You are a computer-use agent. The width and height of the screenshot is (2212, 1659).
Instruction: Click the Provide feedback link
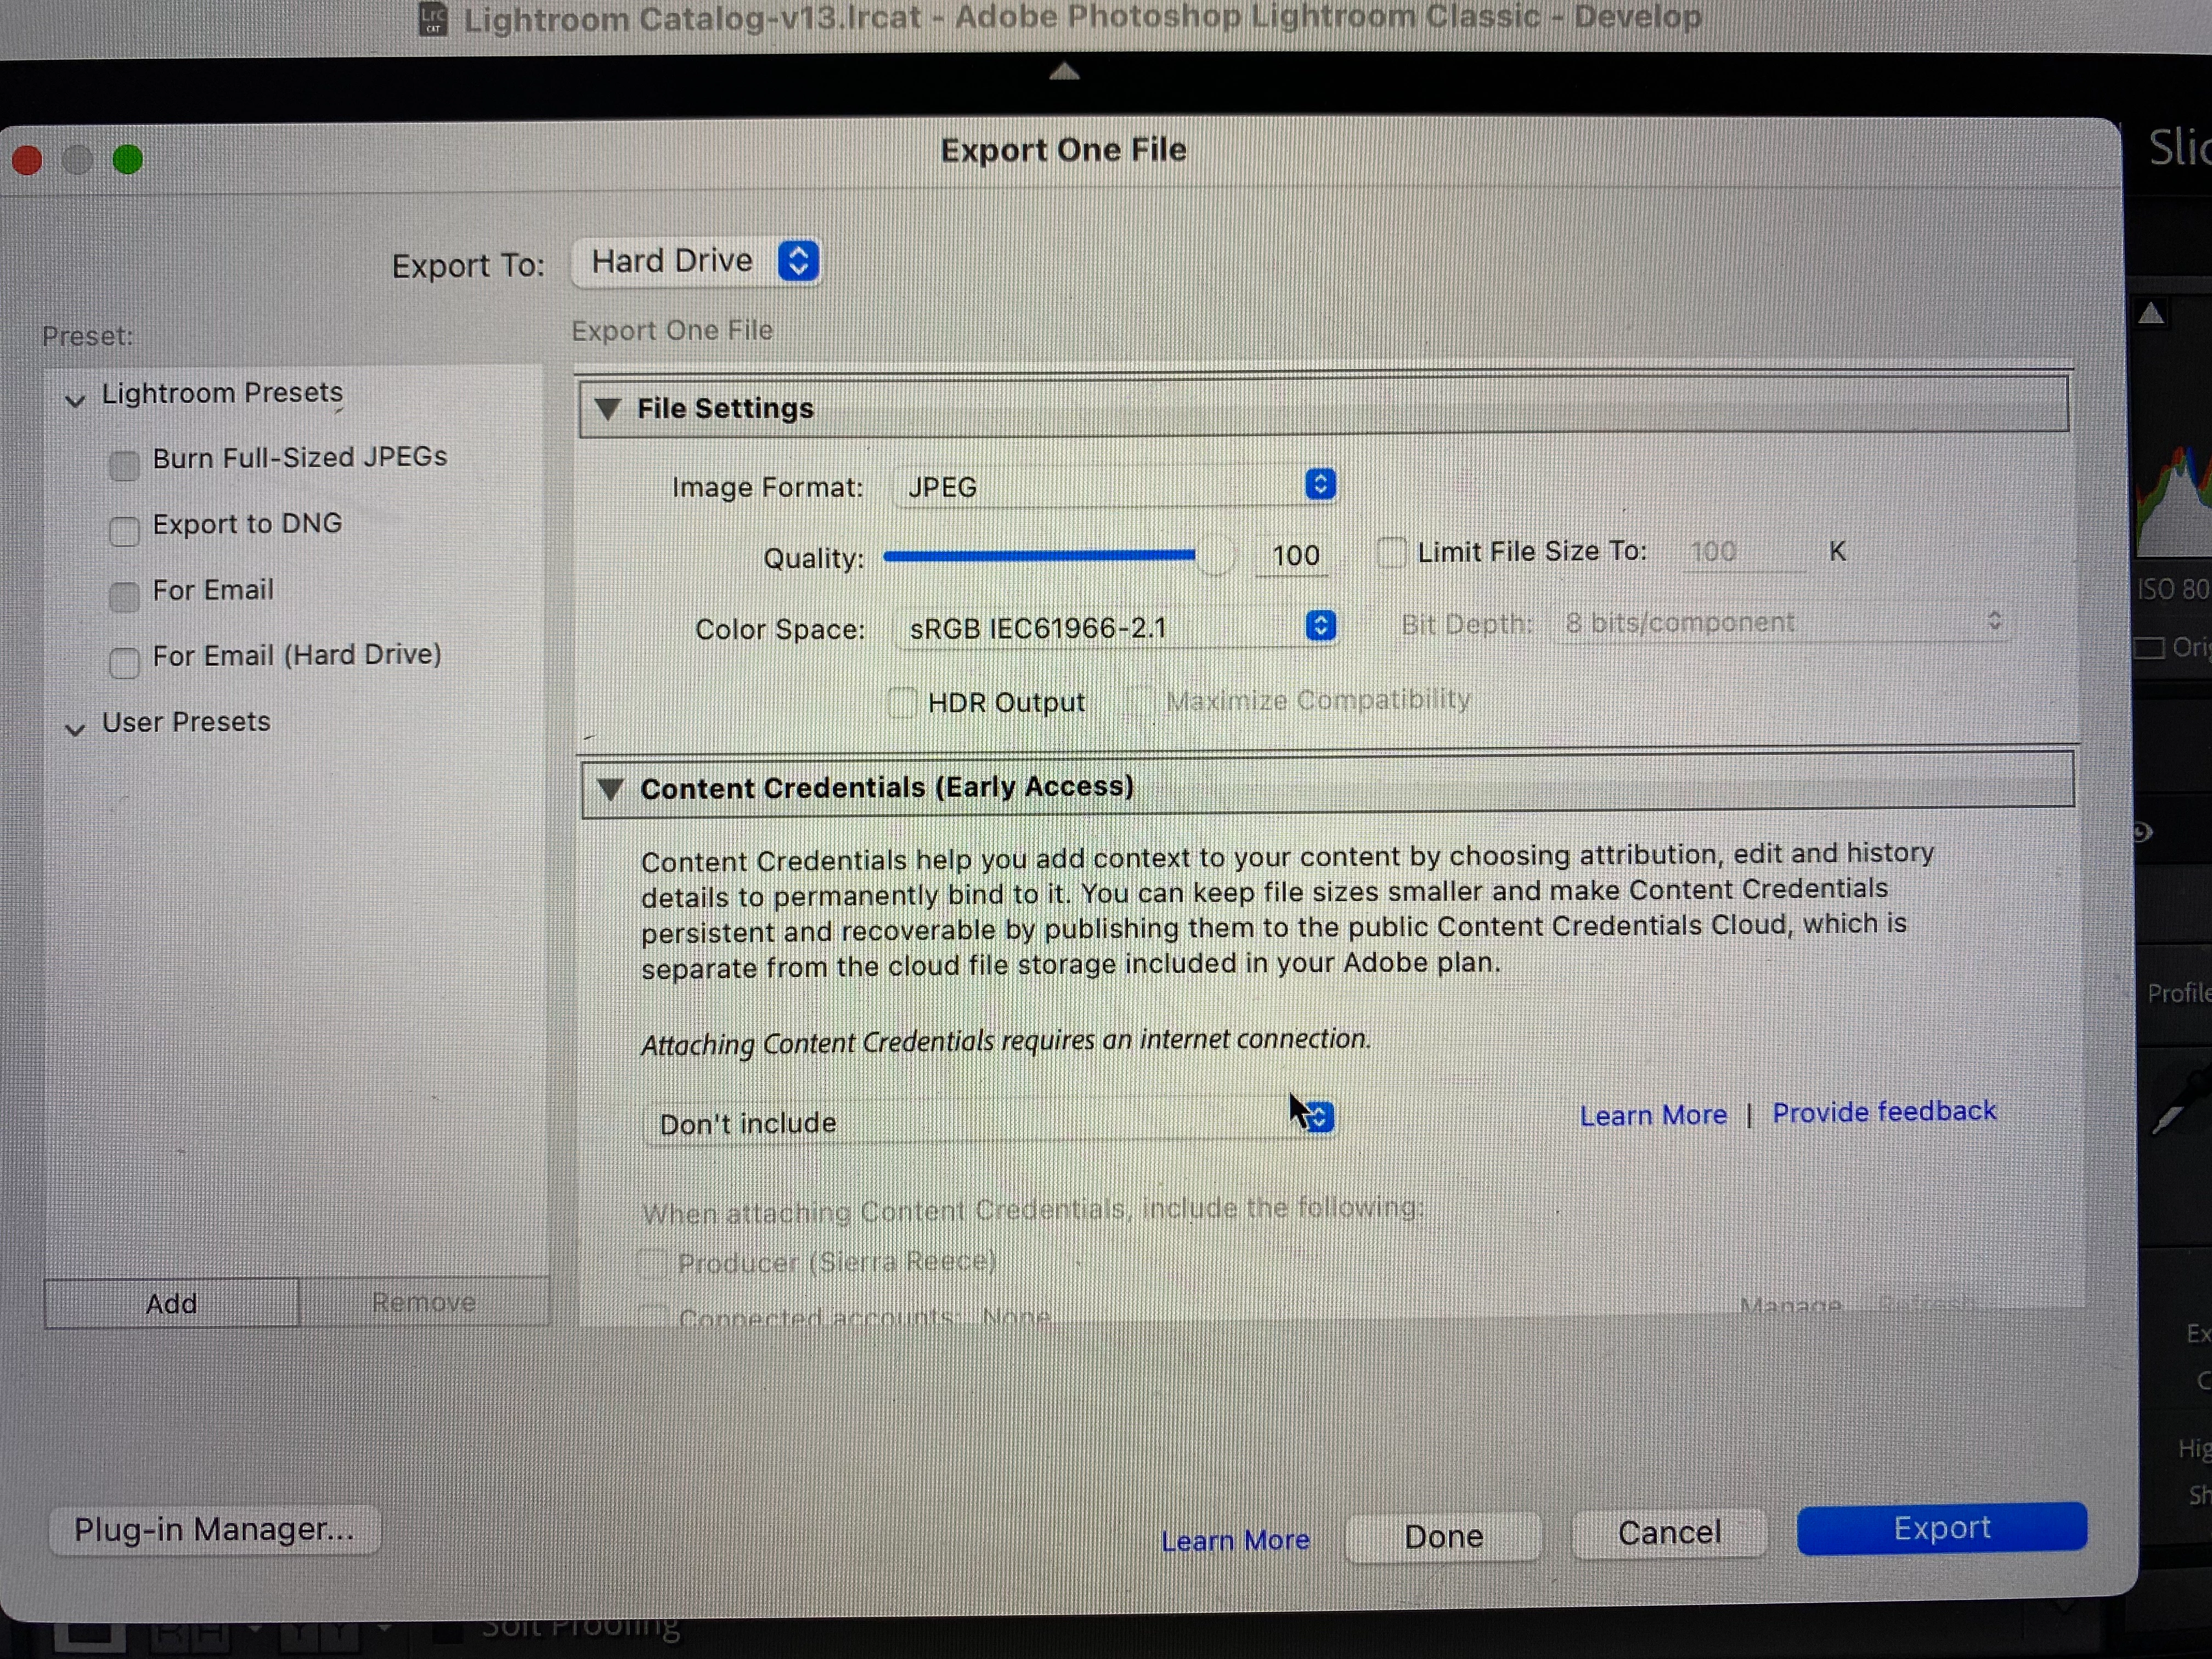tap(1884, 1112)
